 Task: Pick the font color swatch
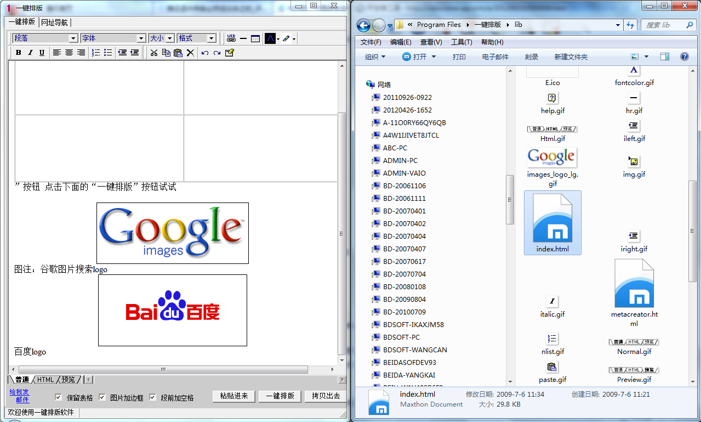(270, 38)
